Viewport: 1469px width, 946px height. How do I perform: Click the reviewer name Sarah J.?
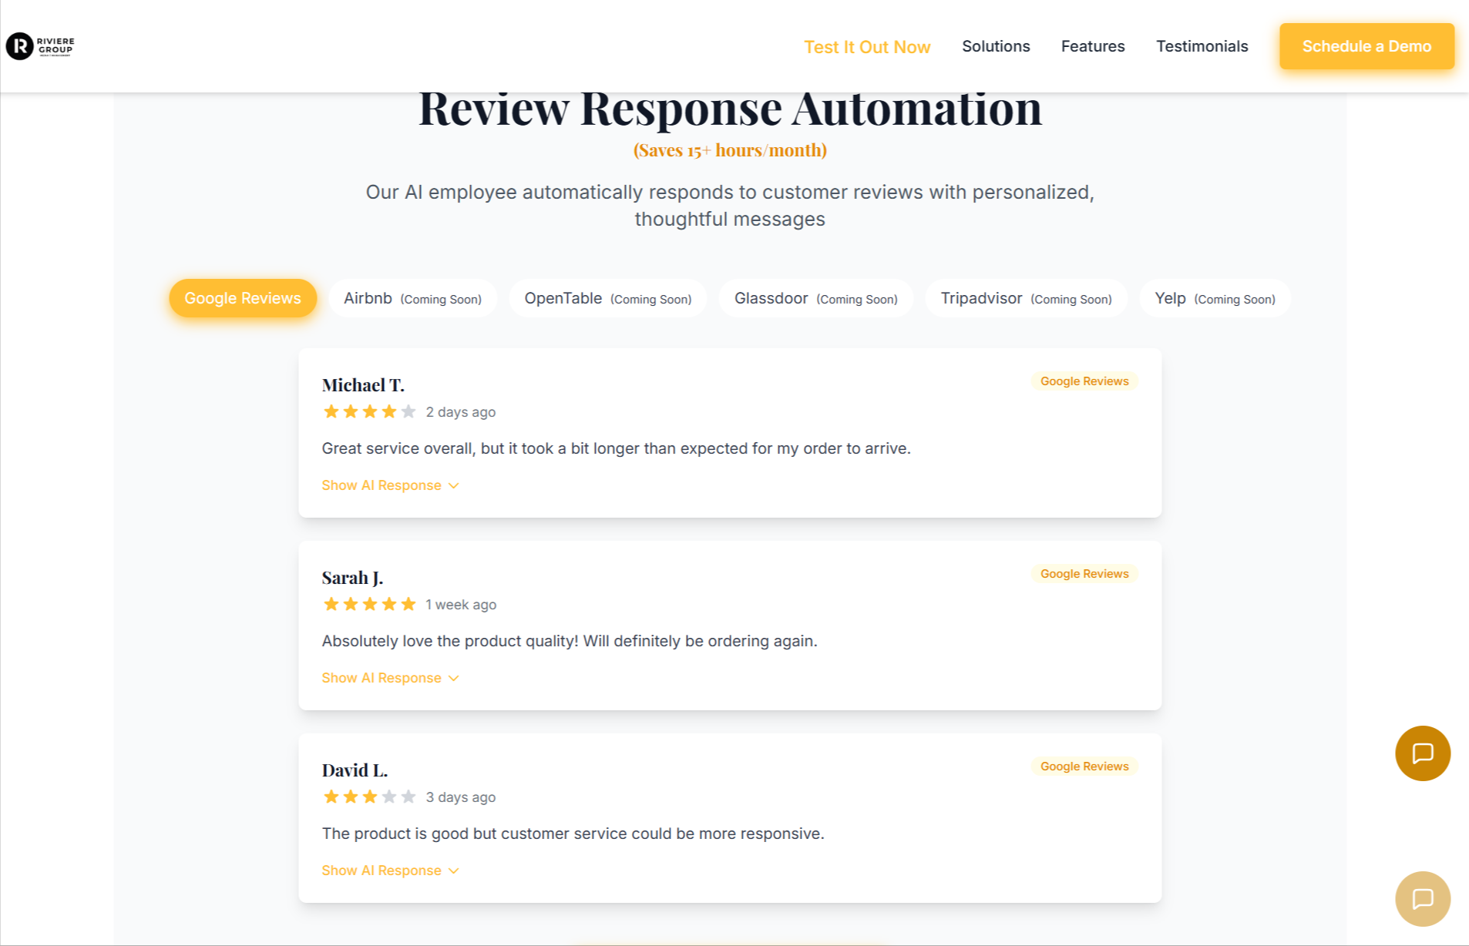pyautogui.click(x=352, y=577)
